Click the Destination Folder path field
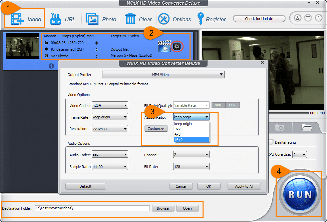Viewport: 327px width, 222px height. pos(92,208)
